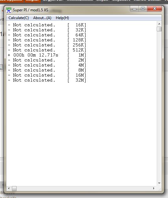Close the Super PI window

[x=155, y=9]
